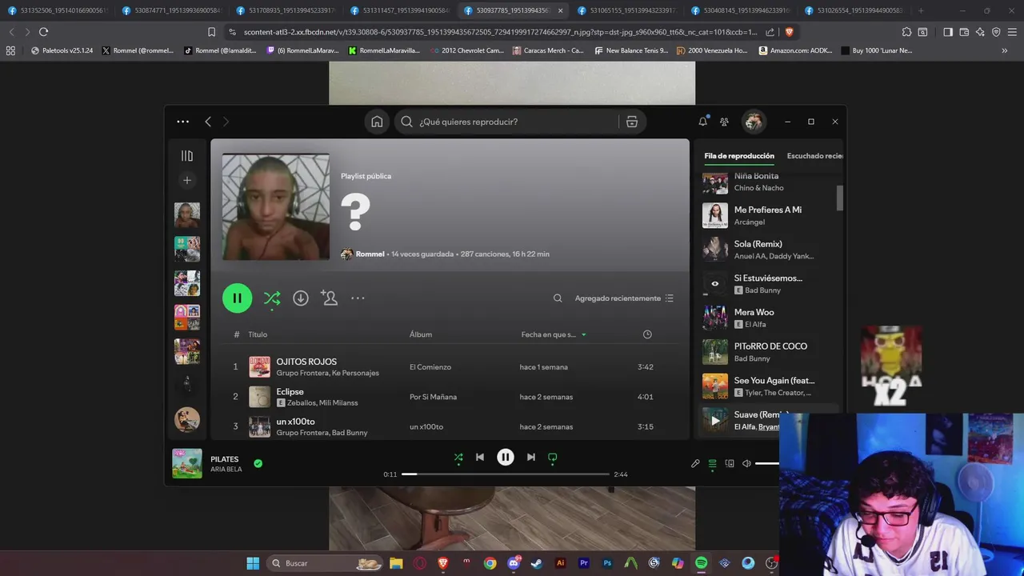Image resolution: width=1024 pixels, height=576 pixels.
Task: Open more options for the playlist
Action: click(358, 298)
